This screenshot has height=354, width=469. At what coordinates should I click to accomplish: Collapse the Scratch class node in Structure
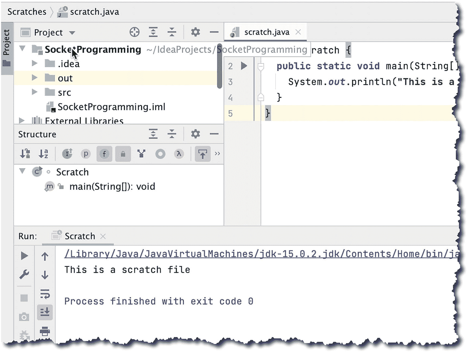[x=22, y=171]
